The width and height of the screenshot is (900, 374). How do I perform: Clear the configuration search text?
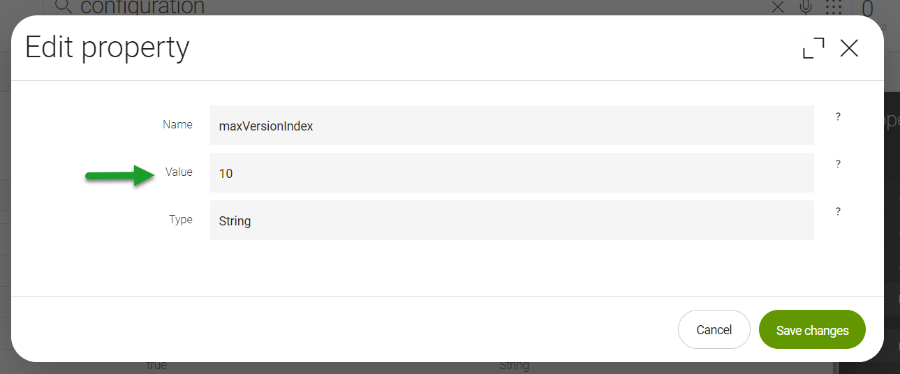[778, 7]
